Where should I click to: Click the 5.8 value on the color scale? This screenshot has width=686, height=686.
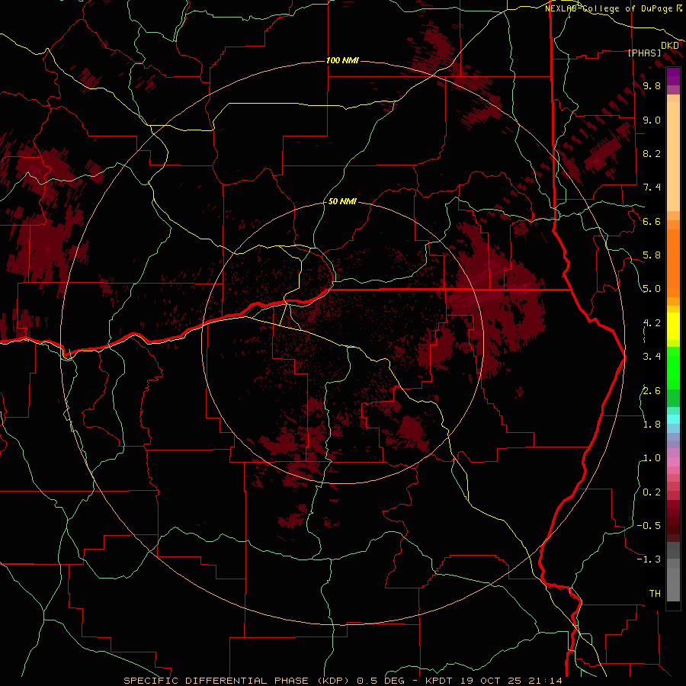pos(652,255)
